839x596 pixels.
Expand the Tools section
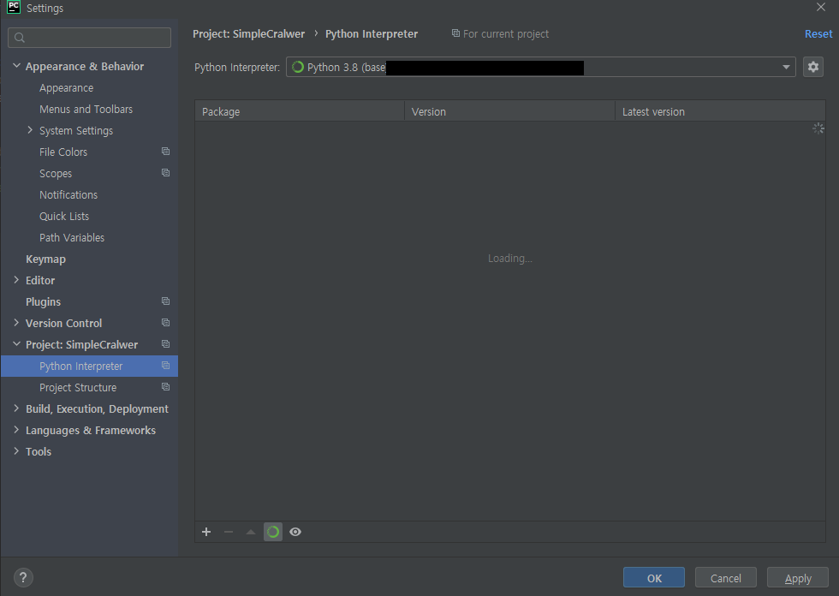(16, 451)
